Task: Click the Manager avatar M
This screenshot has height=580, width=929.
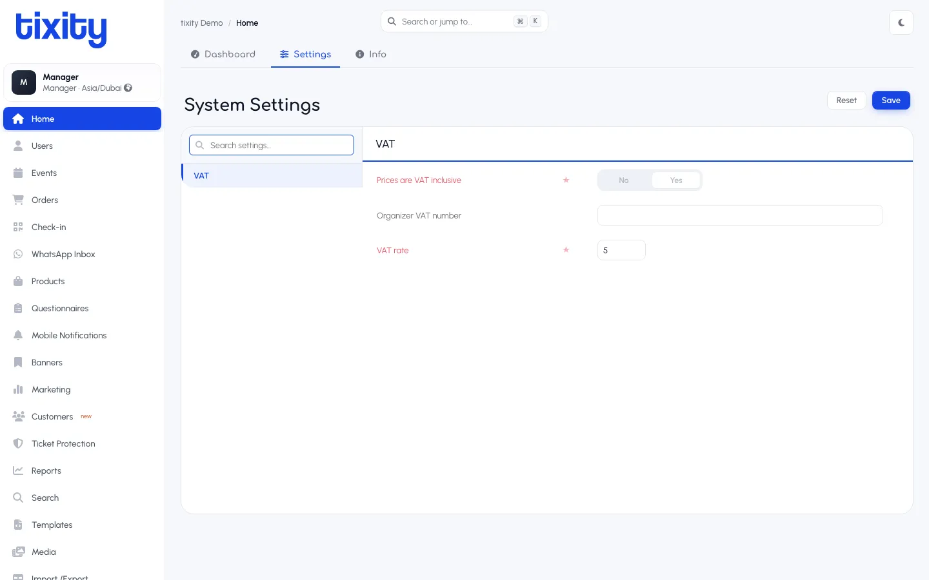Action: (24, 82)
